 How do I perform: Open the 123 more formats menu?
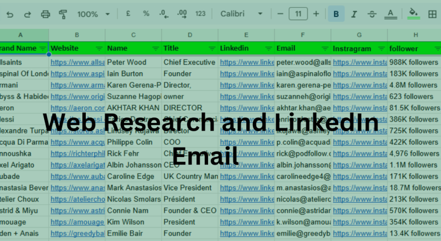[201, 14]
